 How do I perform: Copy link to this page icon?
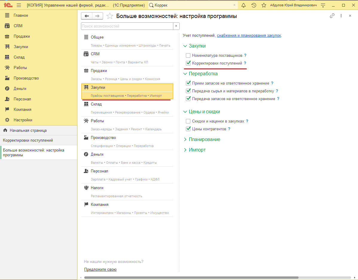coord(332,16)
